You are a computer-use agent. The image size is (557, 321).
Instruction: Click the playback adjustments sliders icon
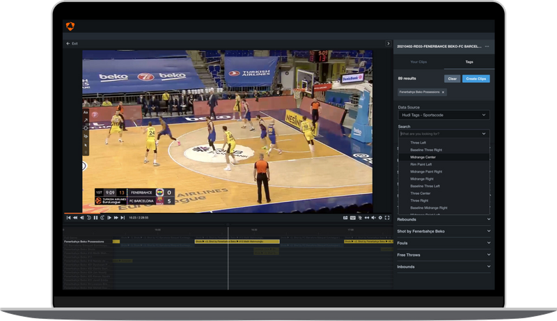tap(360, 218)
